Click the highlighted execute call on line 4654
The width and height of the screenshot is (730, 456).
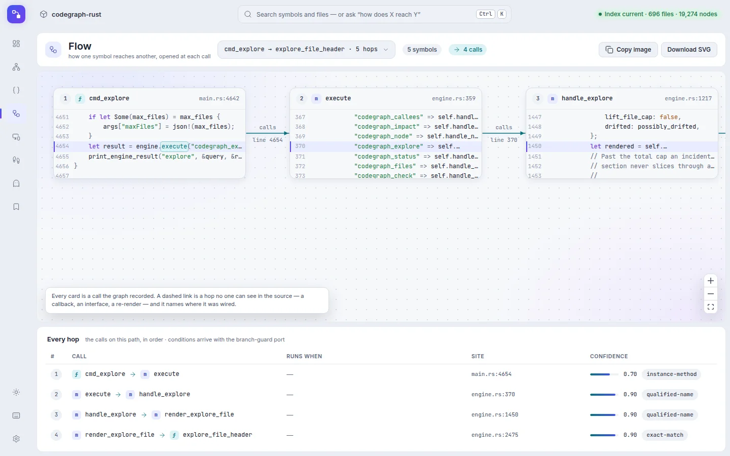coord(174,146)
